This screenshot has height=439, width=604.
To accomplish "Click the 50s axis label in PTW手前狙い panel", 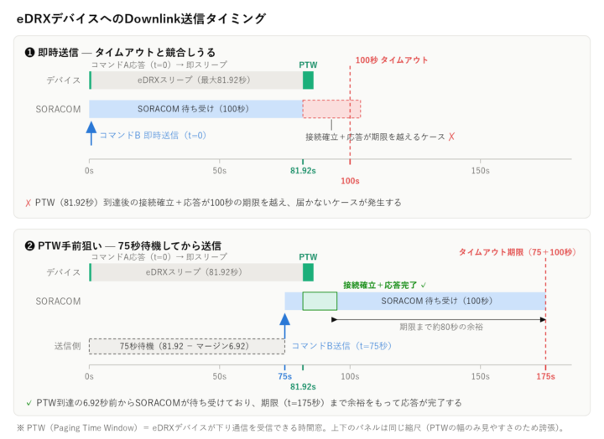I will [x=220, y=376].
